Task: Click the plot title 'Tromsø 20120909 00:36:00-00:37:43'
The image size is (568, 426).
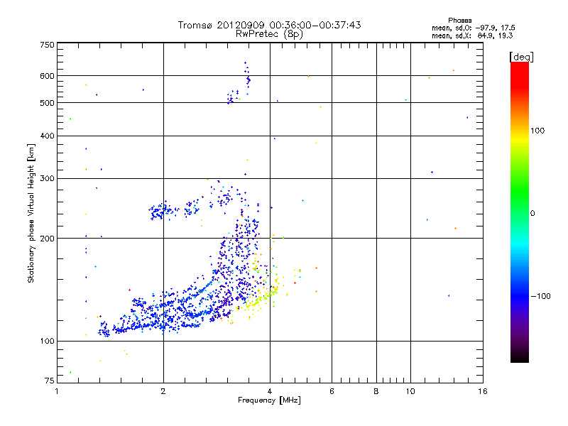Action: click(269, 25)
